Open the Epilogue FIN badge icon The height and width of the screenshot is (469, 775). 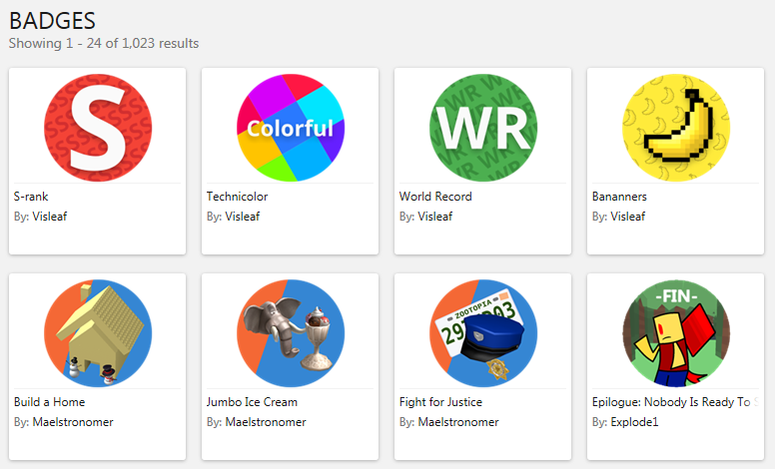click(675, 332)
